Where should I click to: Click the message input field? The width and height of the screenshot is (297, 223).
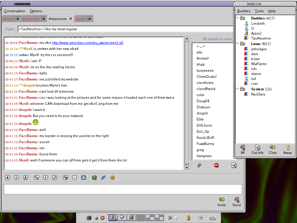(x=123, y=189)
